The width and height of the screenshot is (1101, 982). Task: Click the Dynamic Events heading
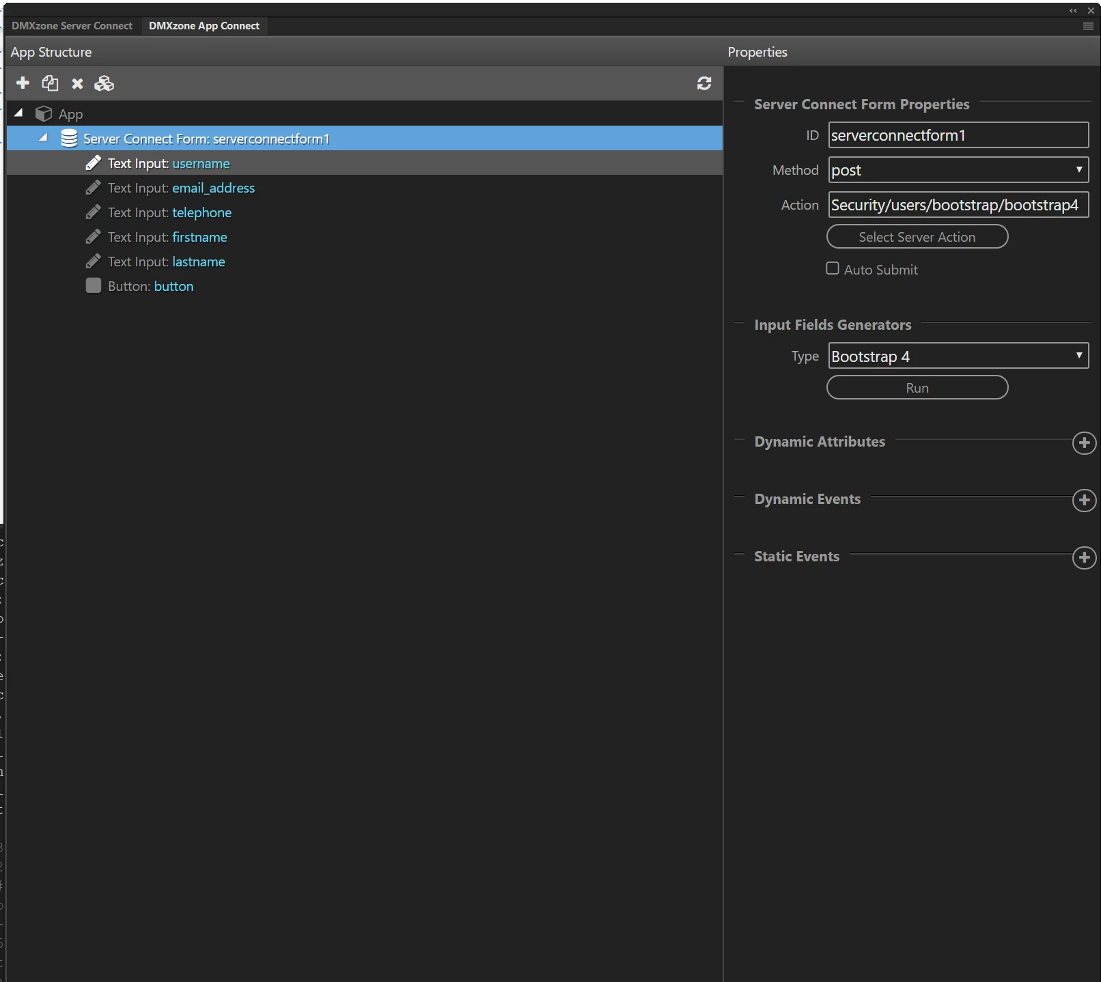click(x=807, y=499)
